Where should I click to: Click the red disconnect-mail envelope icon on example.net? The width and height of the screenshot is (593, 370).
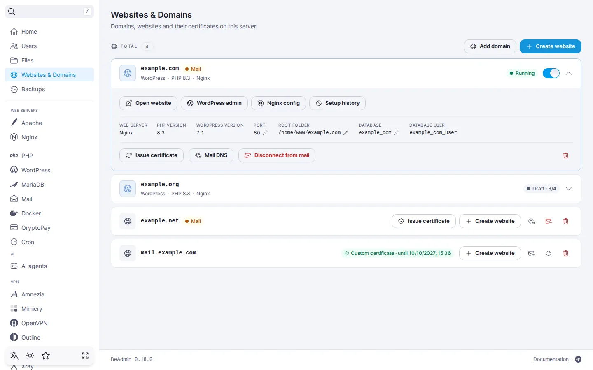[x=549, y=221]
